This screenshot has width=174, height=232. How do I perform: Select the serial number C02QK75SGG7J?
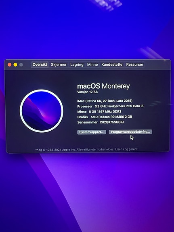(112, 122)
